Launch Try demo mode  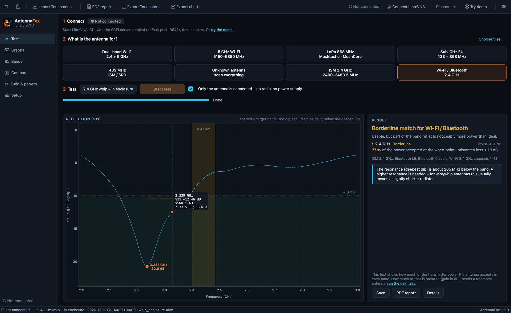[x=476, y=7]
